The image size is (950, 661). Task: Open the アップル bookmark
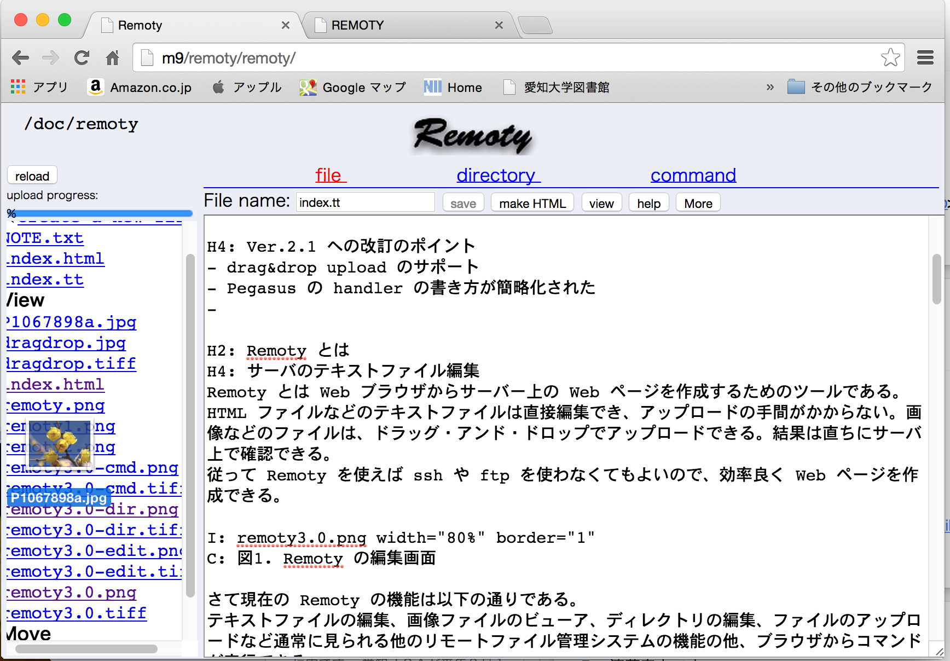coord(247,87)
